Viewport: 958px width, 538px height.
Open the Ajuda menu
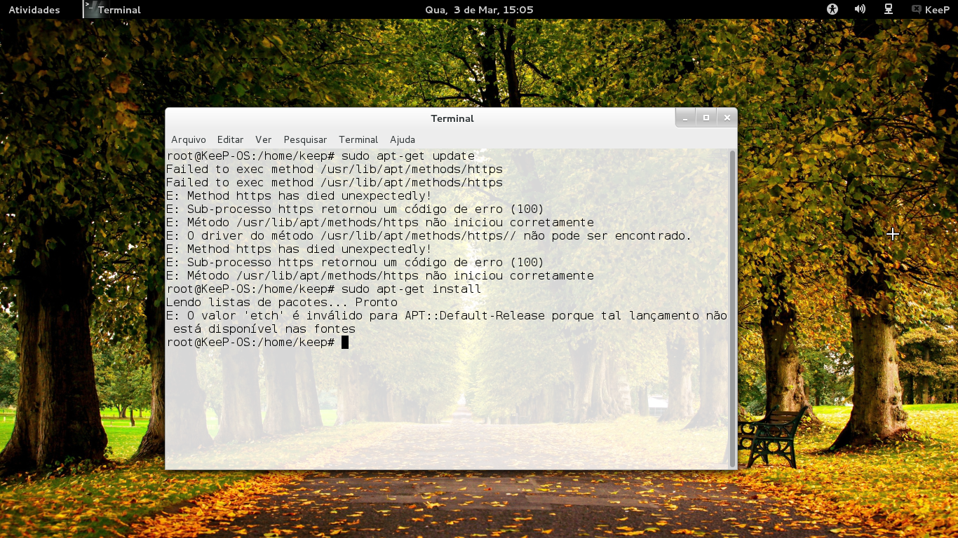point(403,139)
